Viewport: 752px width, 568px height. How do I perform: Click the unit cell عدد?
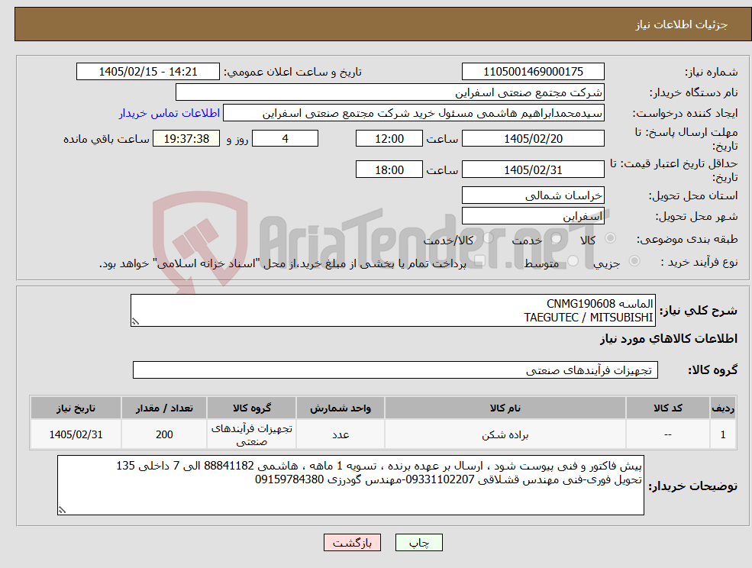click(x=340, y=434)
